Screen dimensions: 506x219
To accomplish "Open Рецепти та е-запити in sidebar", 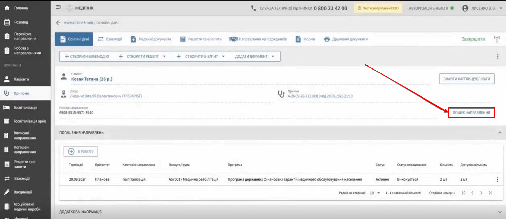I will click(x=25, y=164).
